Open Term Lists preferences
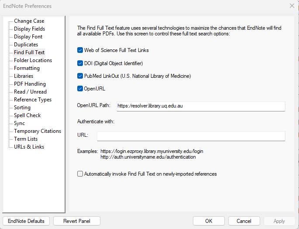The image size is (299, 229). tap(26, 139)
